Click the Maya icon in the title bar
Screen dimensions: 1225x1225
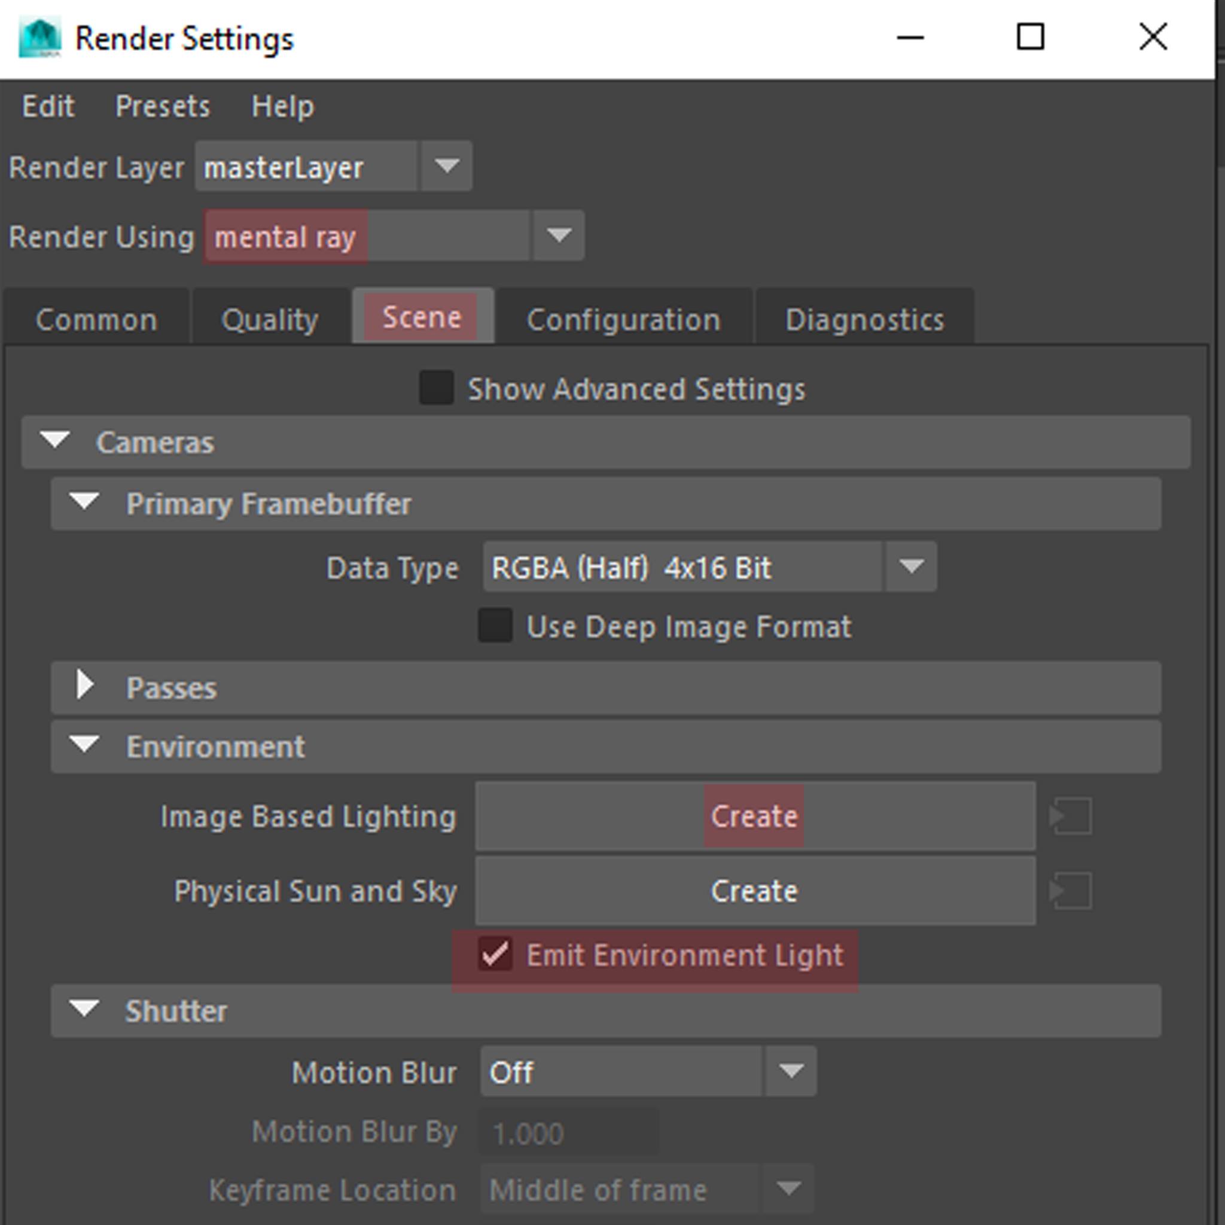click(40, 38)
